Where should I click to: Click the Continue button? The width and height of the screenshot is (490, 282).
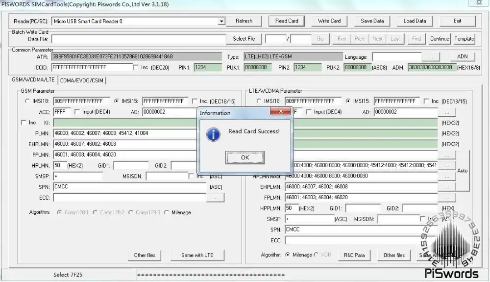[x=440, y=39]
